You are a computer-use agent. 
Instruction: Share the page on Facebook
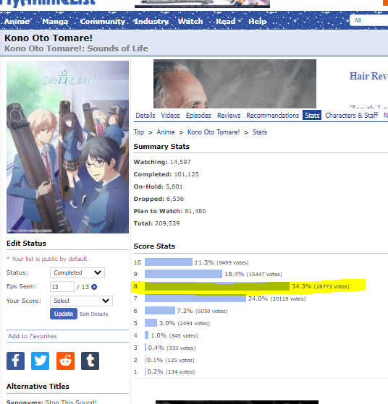coord(15,361)
